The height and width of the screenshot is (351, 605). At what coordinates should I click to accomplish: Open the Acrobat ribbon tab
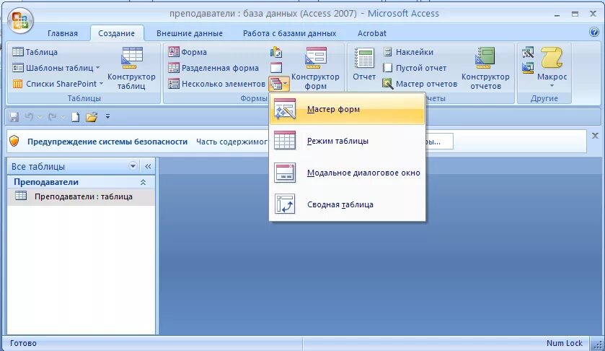(371, 33)
